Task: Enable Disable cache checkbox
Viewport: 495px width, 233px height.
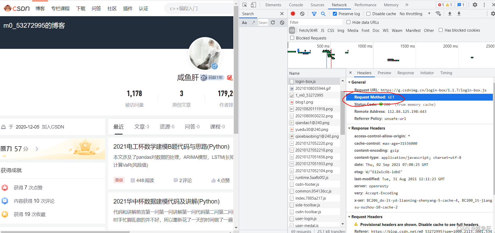Action: pyautogui.click(x=368, y=14)
